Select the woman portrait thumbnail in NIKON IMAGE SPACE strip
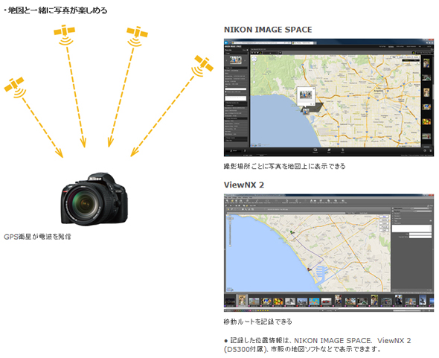439x358 pixels. click(426, 92)
